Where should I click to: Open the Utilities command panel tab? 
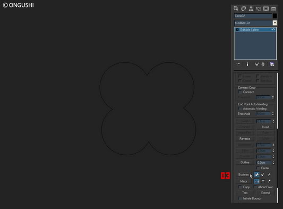pos(273,9)
